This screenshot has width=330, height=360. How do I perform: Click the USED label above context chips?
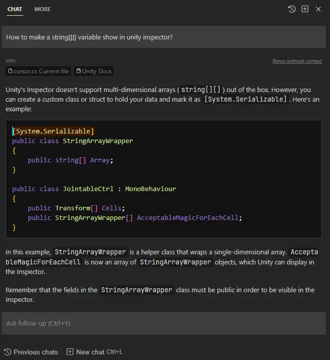(10, 61)
